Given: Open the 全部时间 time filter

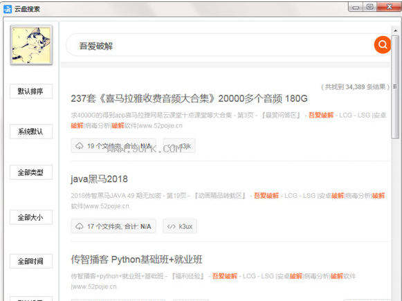Looking at the screenshot, I should (x=31, y=261).
